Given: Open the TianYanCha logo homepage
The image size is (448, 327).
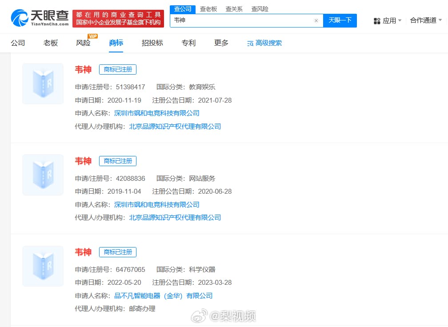Looking at the screenshot, I should (40, 18).
